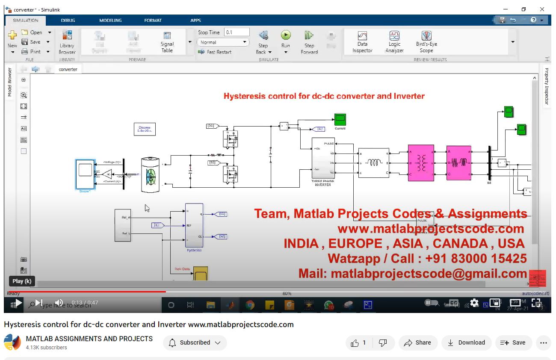
Task: Select the SIMULATION ribbon tab
Action: [26, 20]
